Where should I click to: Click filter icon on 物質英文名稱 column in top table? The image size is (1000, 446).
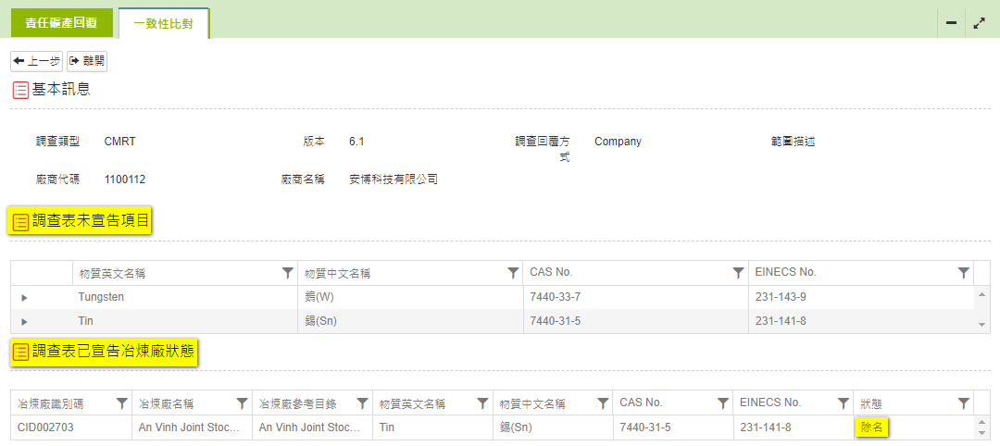(287, 273)
